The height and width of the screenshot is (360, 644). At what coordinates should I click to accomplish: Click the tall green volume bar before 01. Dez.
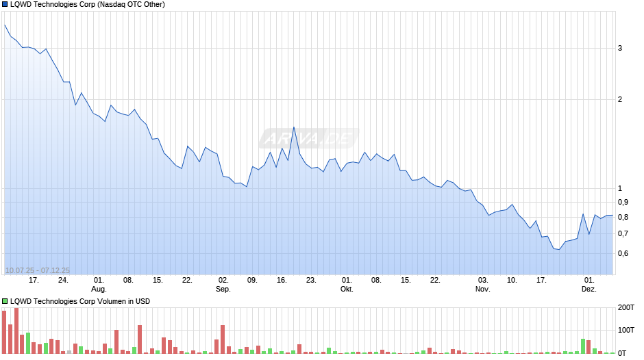(583, 346)
